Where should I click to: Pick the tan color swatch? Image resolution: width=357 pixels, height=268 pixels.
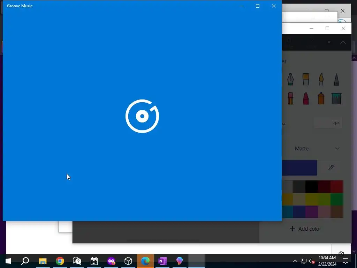299,199
